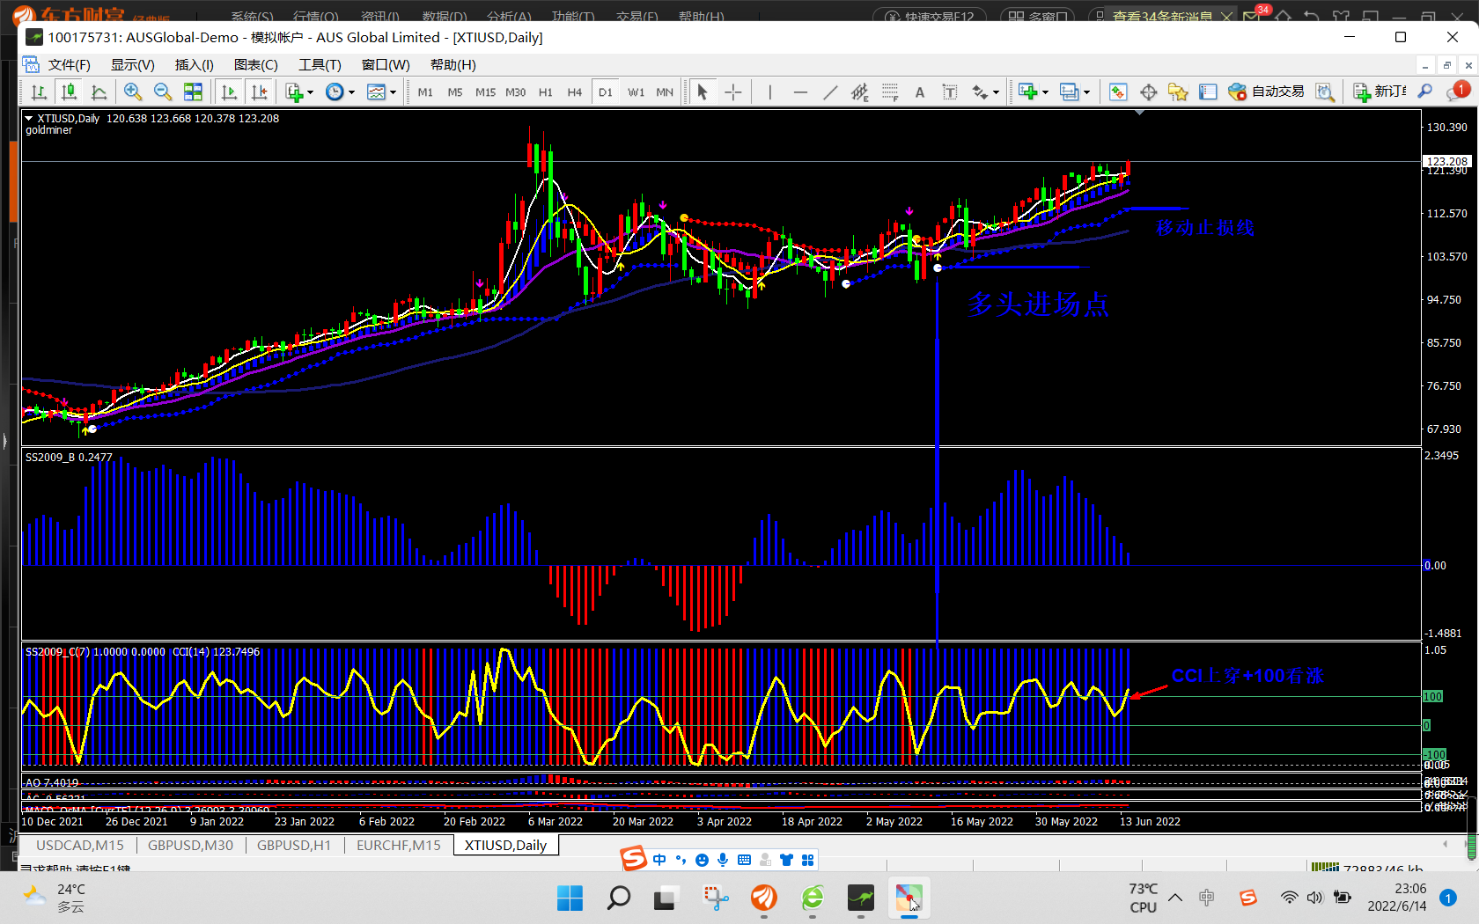Viewport: 1479px width, 924px height.
Task: Select the cursor arrow tool
Action: 703,92
